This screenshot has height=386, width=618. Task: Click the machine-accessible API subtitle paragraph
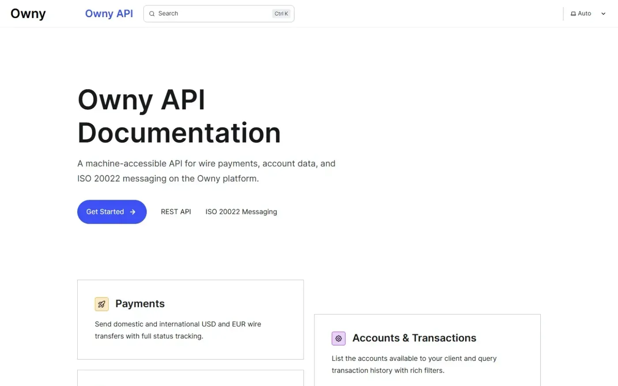206,171
